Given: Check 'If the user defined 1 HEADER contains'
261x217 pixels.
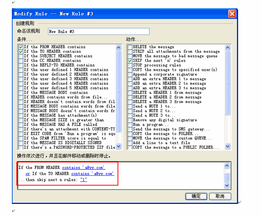Looking at the screenshot, I should [20, 70].
